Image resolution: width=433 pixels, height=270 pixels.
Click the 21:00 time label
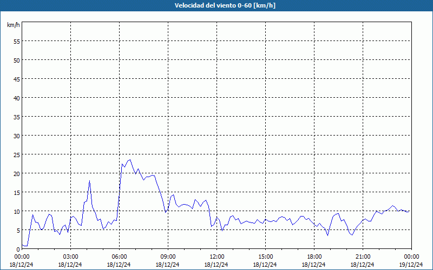(363, 257)
